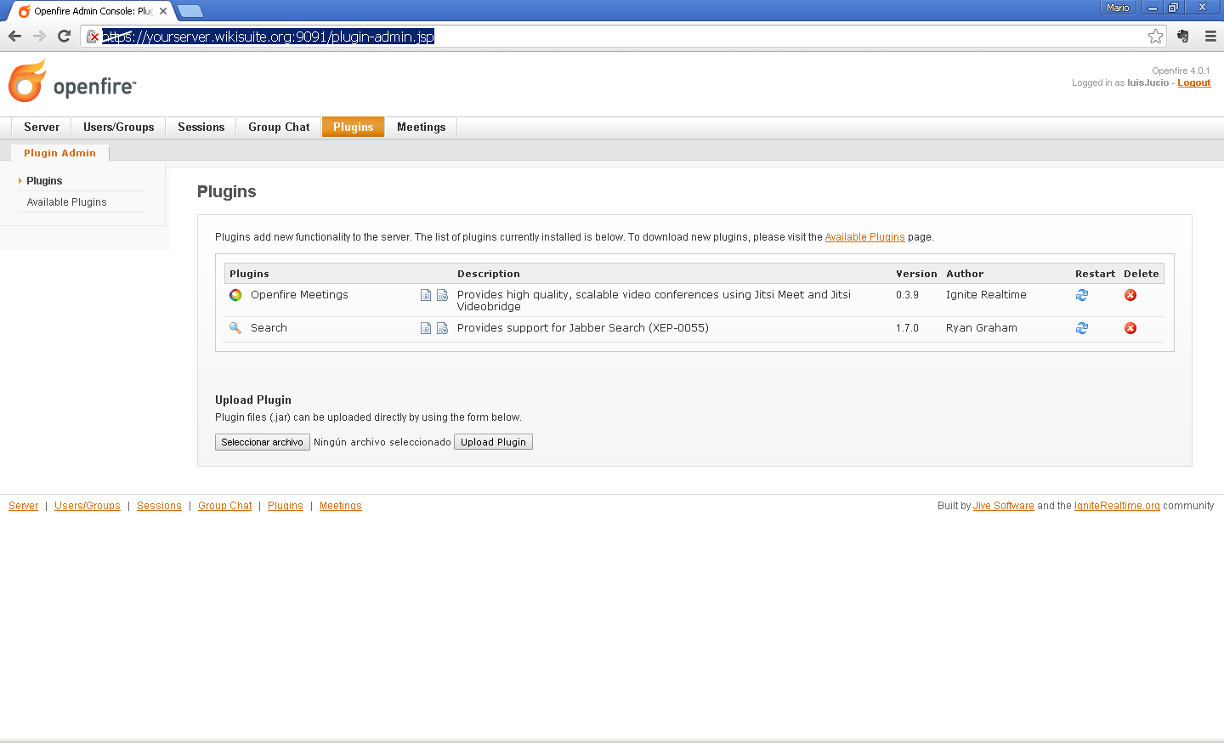1224x743 pixels.
Task: Open the Openfire Meetings changelog icon
Action: 442,295
